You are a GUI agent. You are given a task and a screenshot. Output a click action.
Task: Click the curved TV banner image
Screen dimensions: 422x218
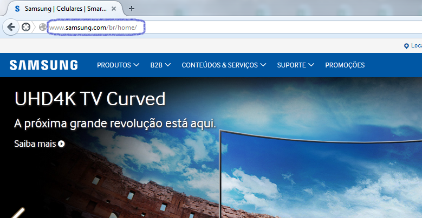pyautogui.click(x=321, y=174)
